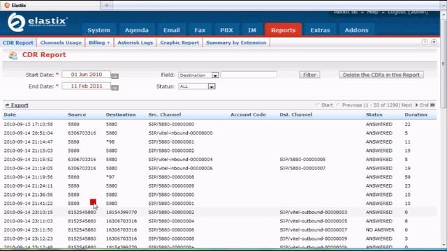This screenshot has width=447, height=251.
Task: Click the elastix logo
Action: (38, 22)
